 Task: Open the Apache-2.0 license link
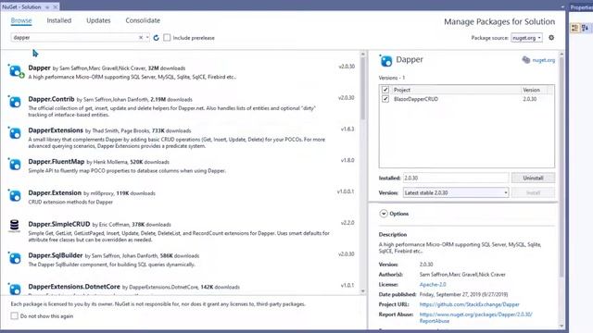(x=433, y=284)
